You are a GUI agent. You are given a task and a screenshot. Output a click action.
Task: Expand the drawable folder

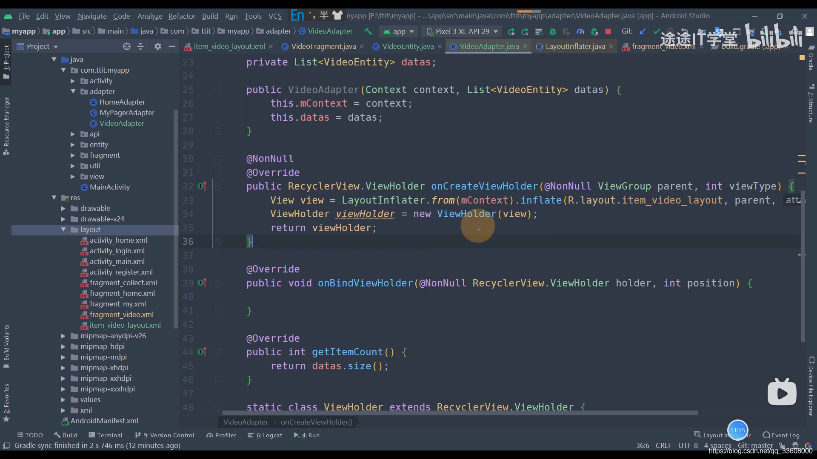coord(63,208)
